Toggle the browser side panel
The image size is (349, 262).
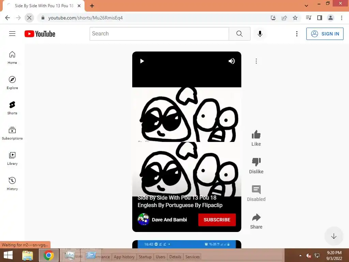320,18
